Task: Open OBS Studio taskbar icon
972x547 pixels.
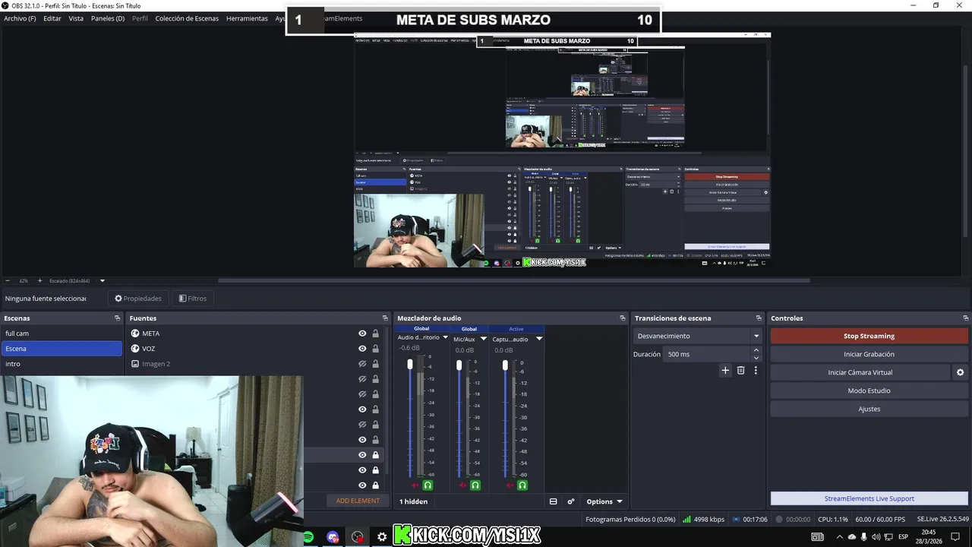Action: [358, 537]
